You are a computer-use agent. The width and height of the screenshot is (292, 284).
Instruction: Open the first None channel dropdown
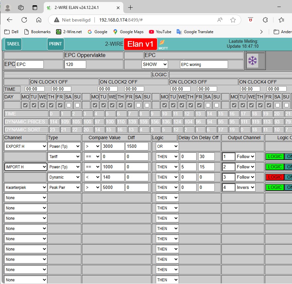[26, 198]
